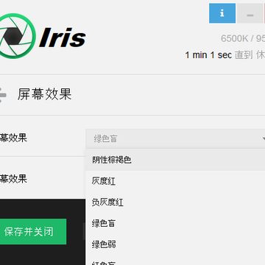The height and width of the screenshot is (265, 265).
Task: Click the Iris wordmark text
Action: click(x=63, y=38)
